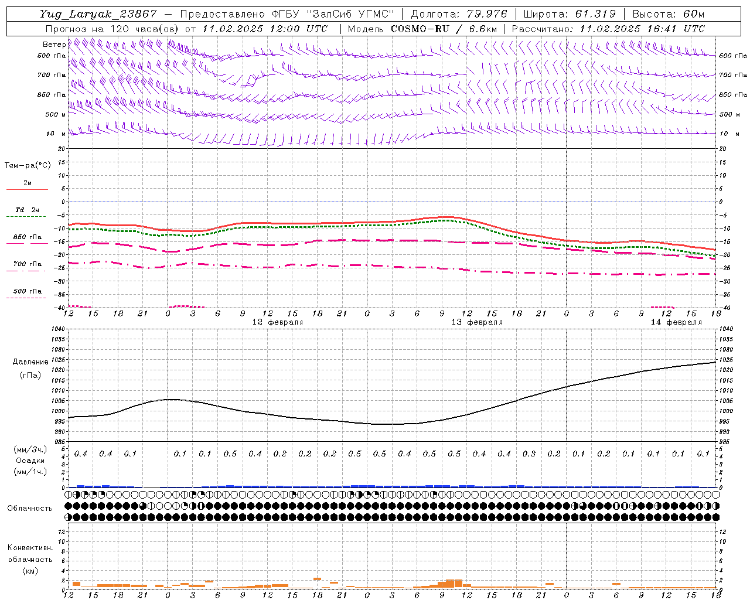Click the Тем-ра(°C) axis title
The height and width of the screenshot is (600, 750).
[28, 166]
